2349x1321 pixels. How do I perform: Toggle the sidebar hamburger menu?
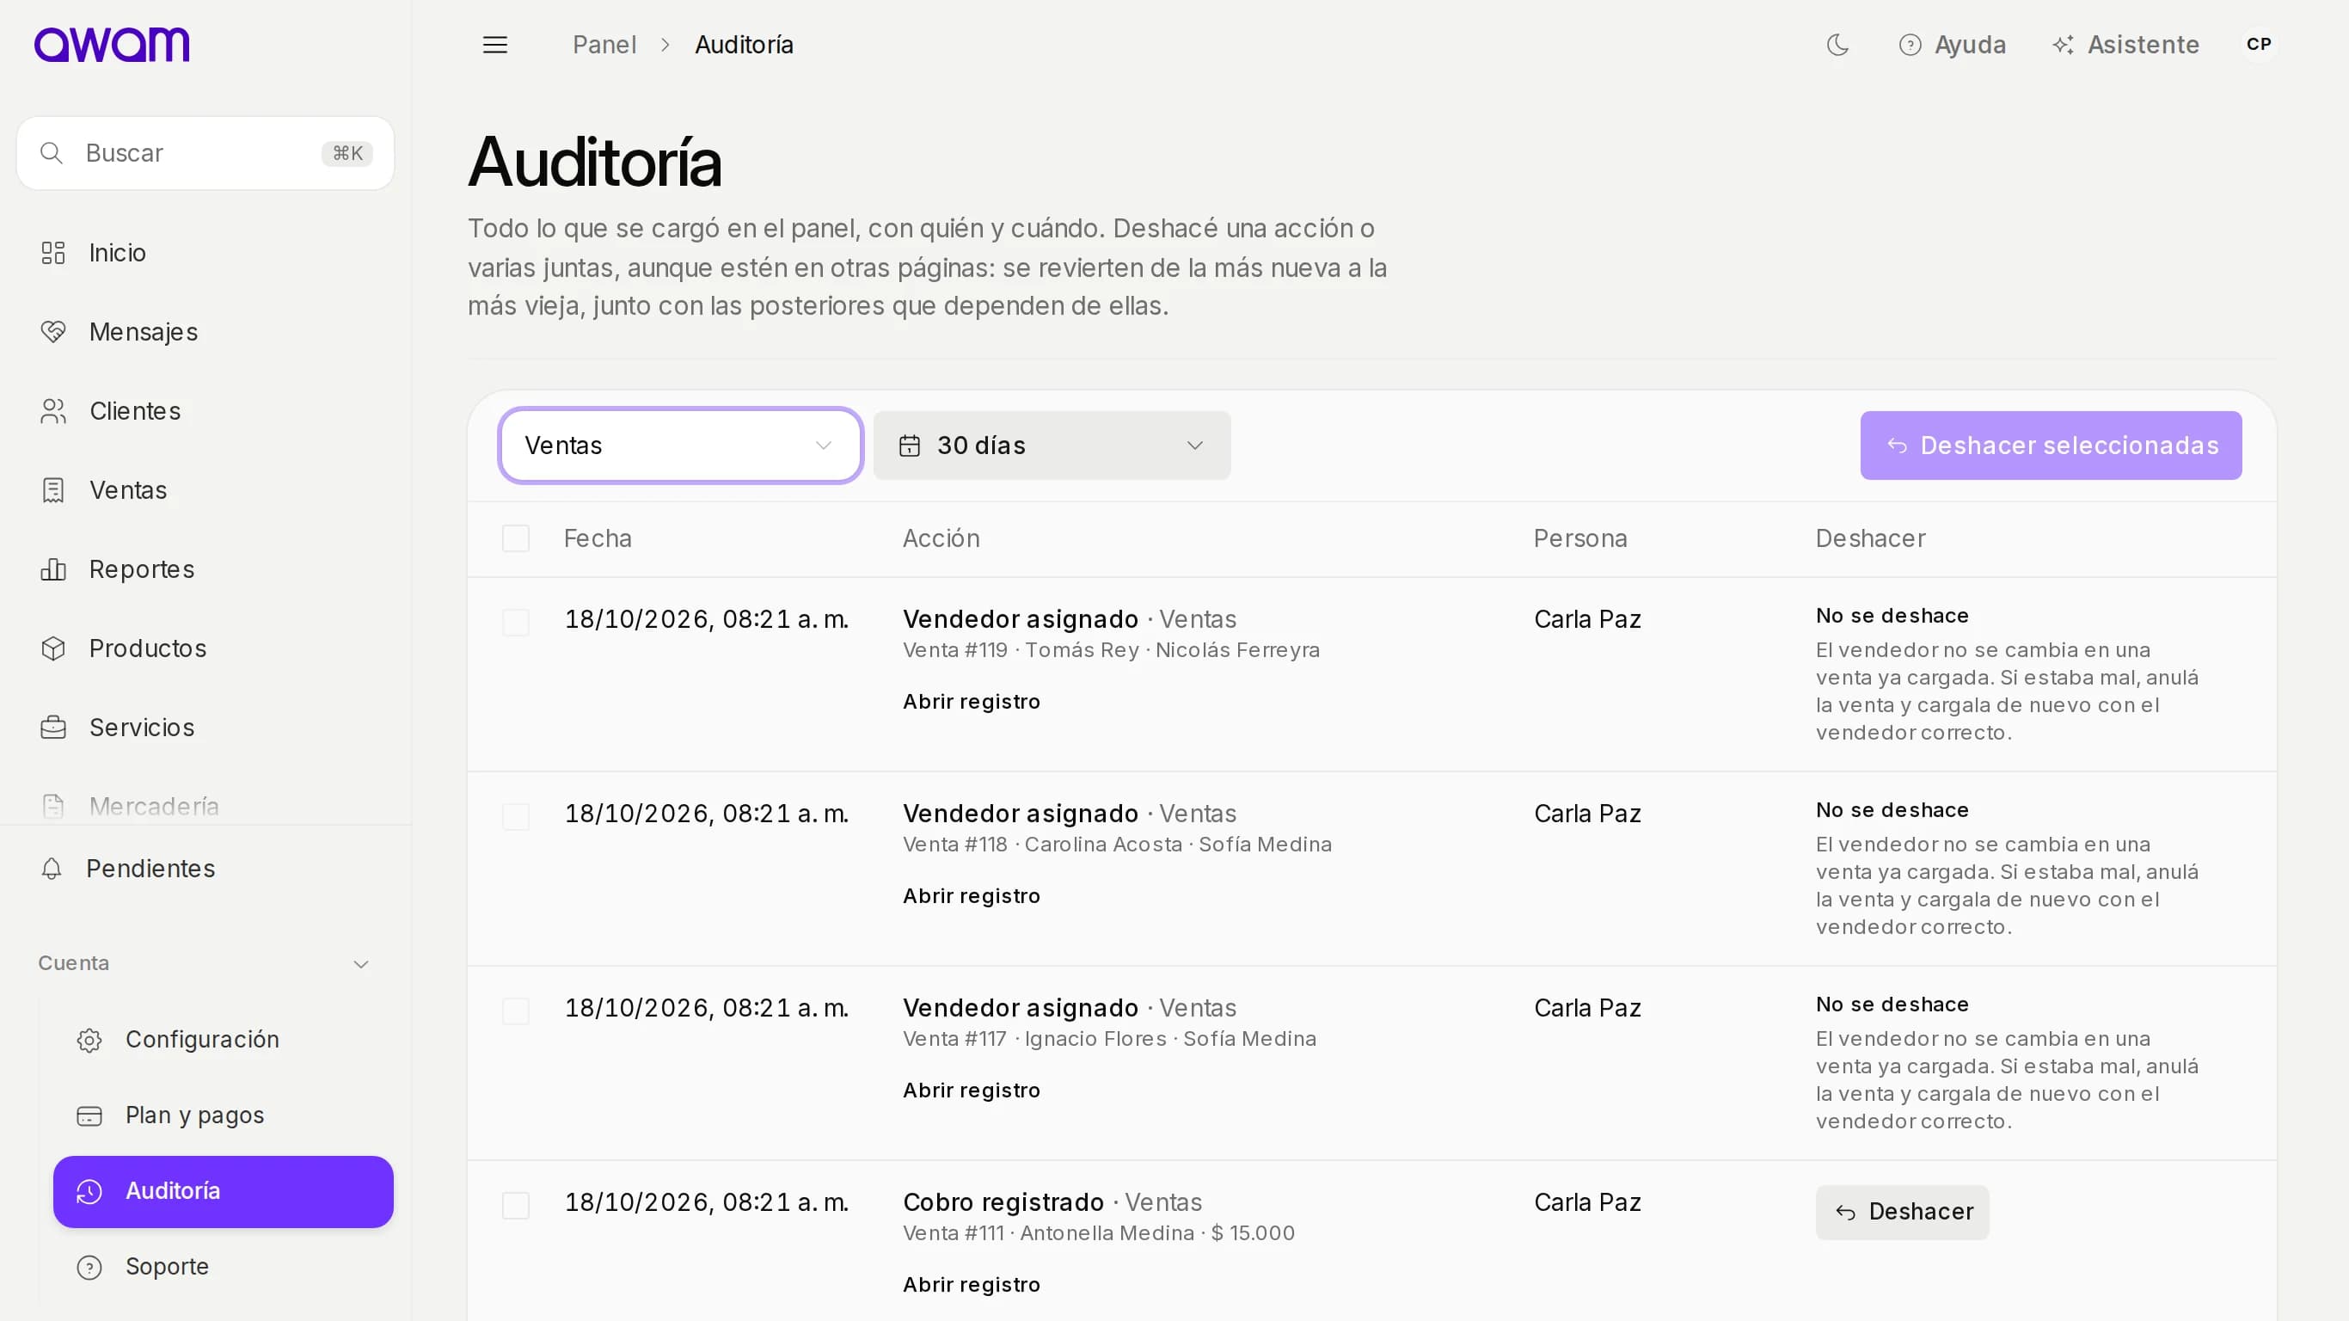[x=495, y=45]
